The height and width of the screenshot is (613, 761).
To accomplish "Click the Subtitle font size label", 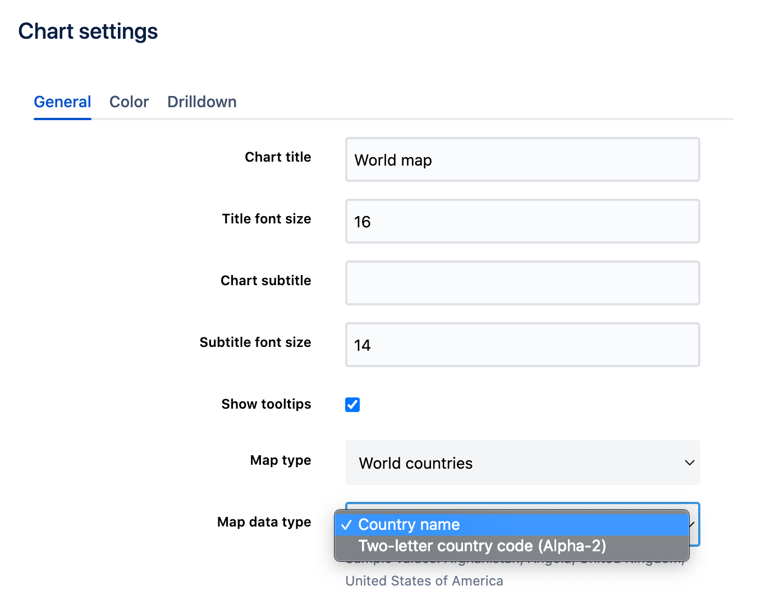I will tap(255, 342).
